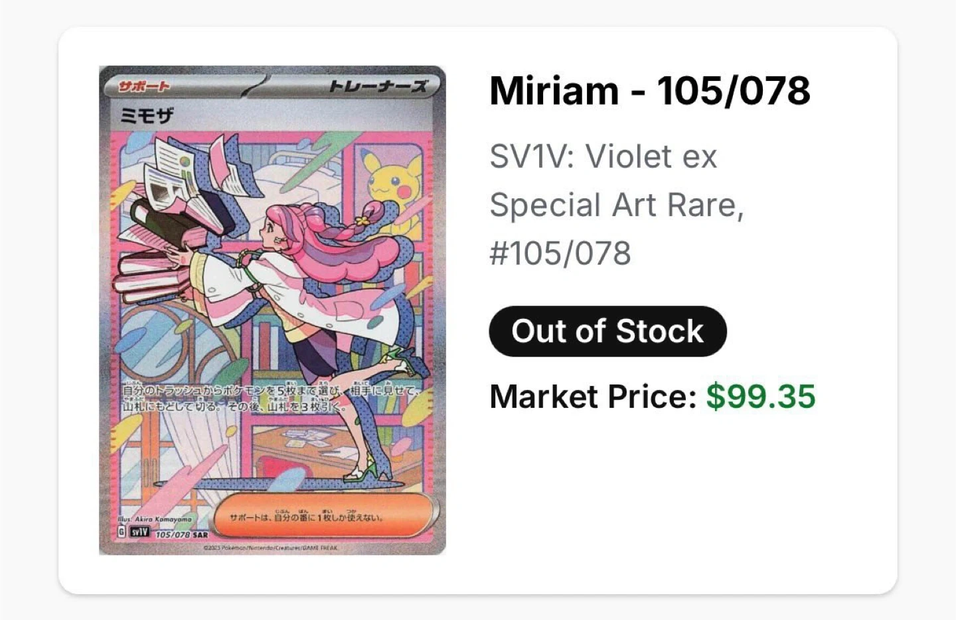Click the orange supporter rule box
956x620 pixels.
point(325,517)
